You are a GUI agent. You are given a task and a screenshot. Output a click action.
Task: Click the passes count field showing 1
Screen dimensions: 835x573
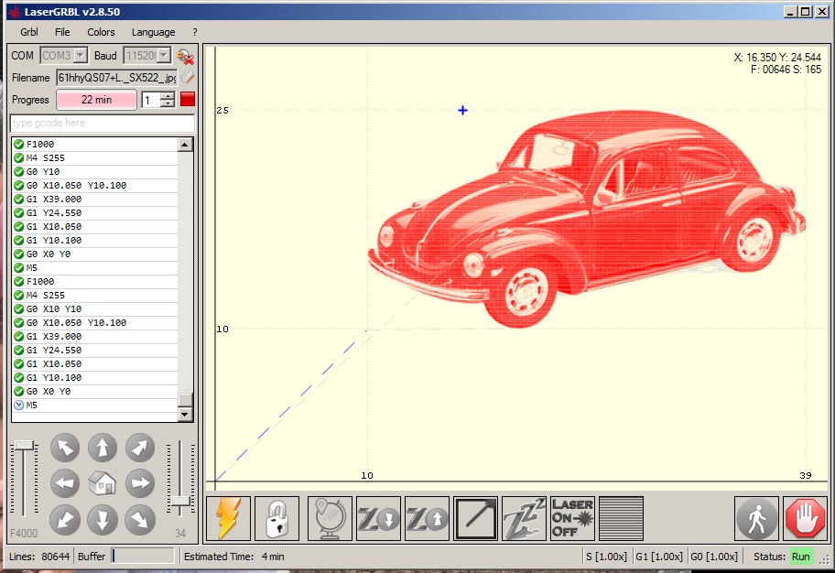[x=151, y=100]
